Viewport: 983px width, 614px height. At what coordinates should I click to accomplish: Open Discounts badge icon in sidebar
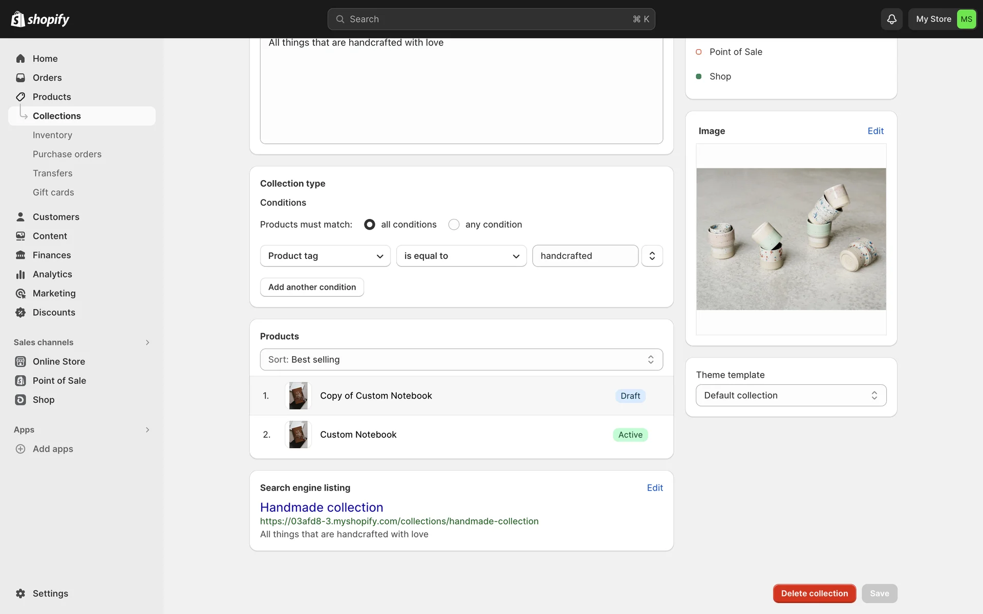[x=20, y=313]
